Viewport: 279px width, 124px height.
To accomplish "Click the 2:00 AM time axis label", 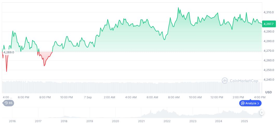I will click(x=109, y=97).
